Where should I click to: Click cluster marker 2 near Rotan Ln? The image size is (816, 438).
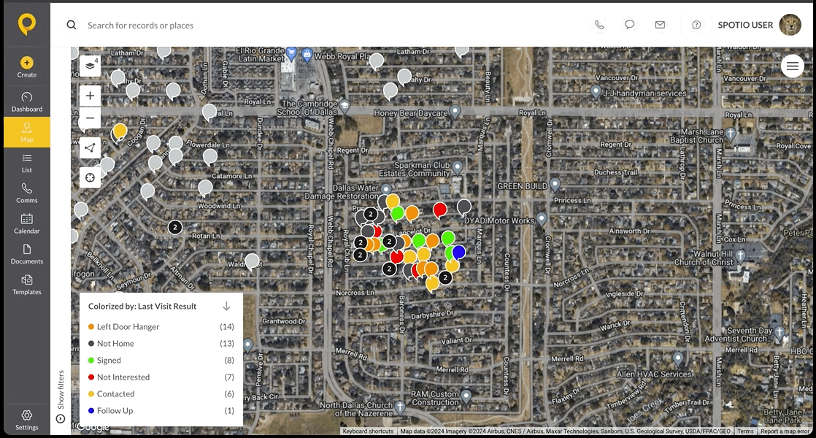tap(175, 227)
